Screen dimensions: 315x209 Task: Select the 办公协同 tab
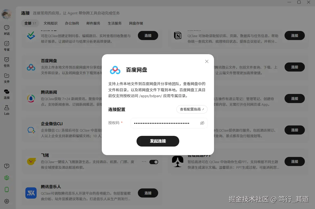72,23
